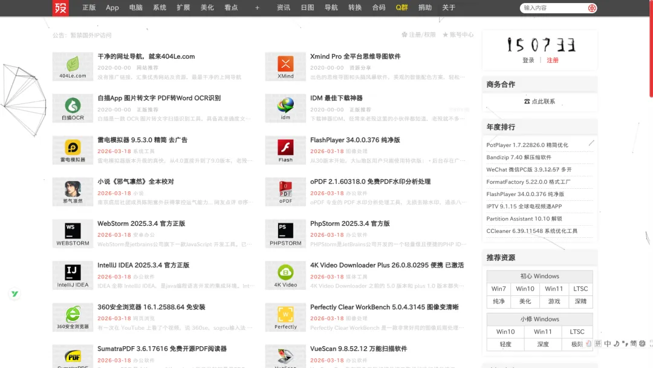This screenshot has height=368, width=653.
Task: Click the LTSC button under 初心 Windows
Action: 580,289
